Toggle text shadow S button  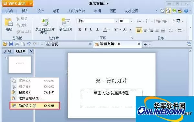97,30
